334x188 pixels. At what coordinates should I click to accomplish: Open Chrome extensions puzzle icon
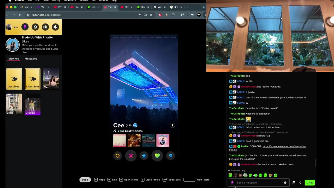tap(173, 15)
